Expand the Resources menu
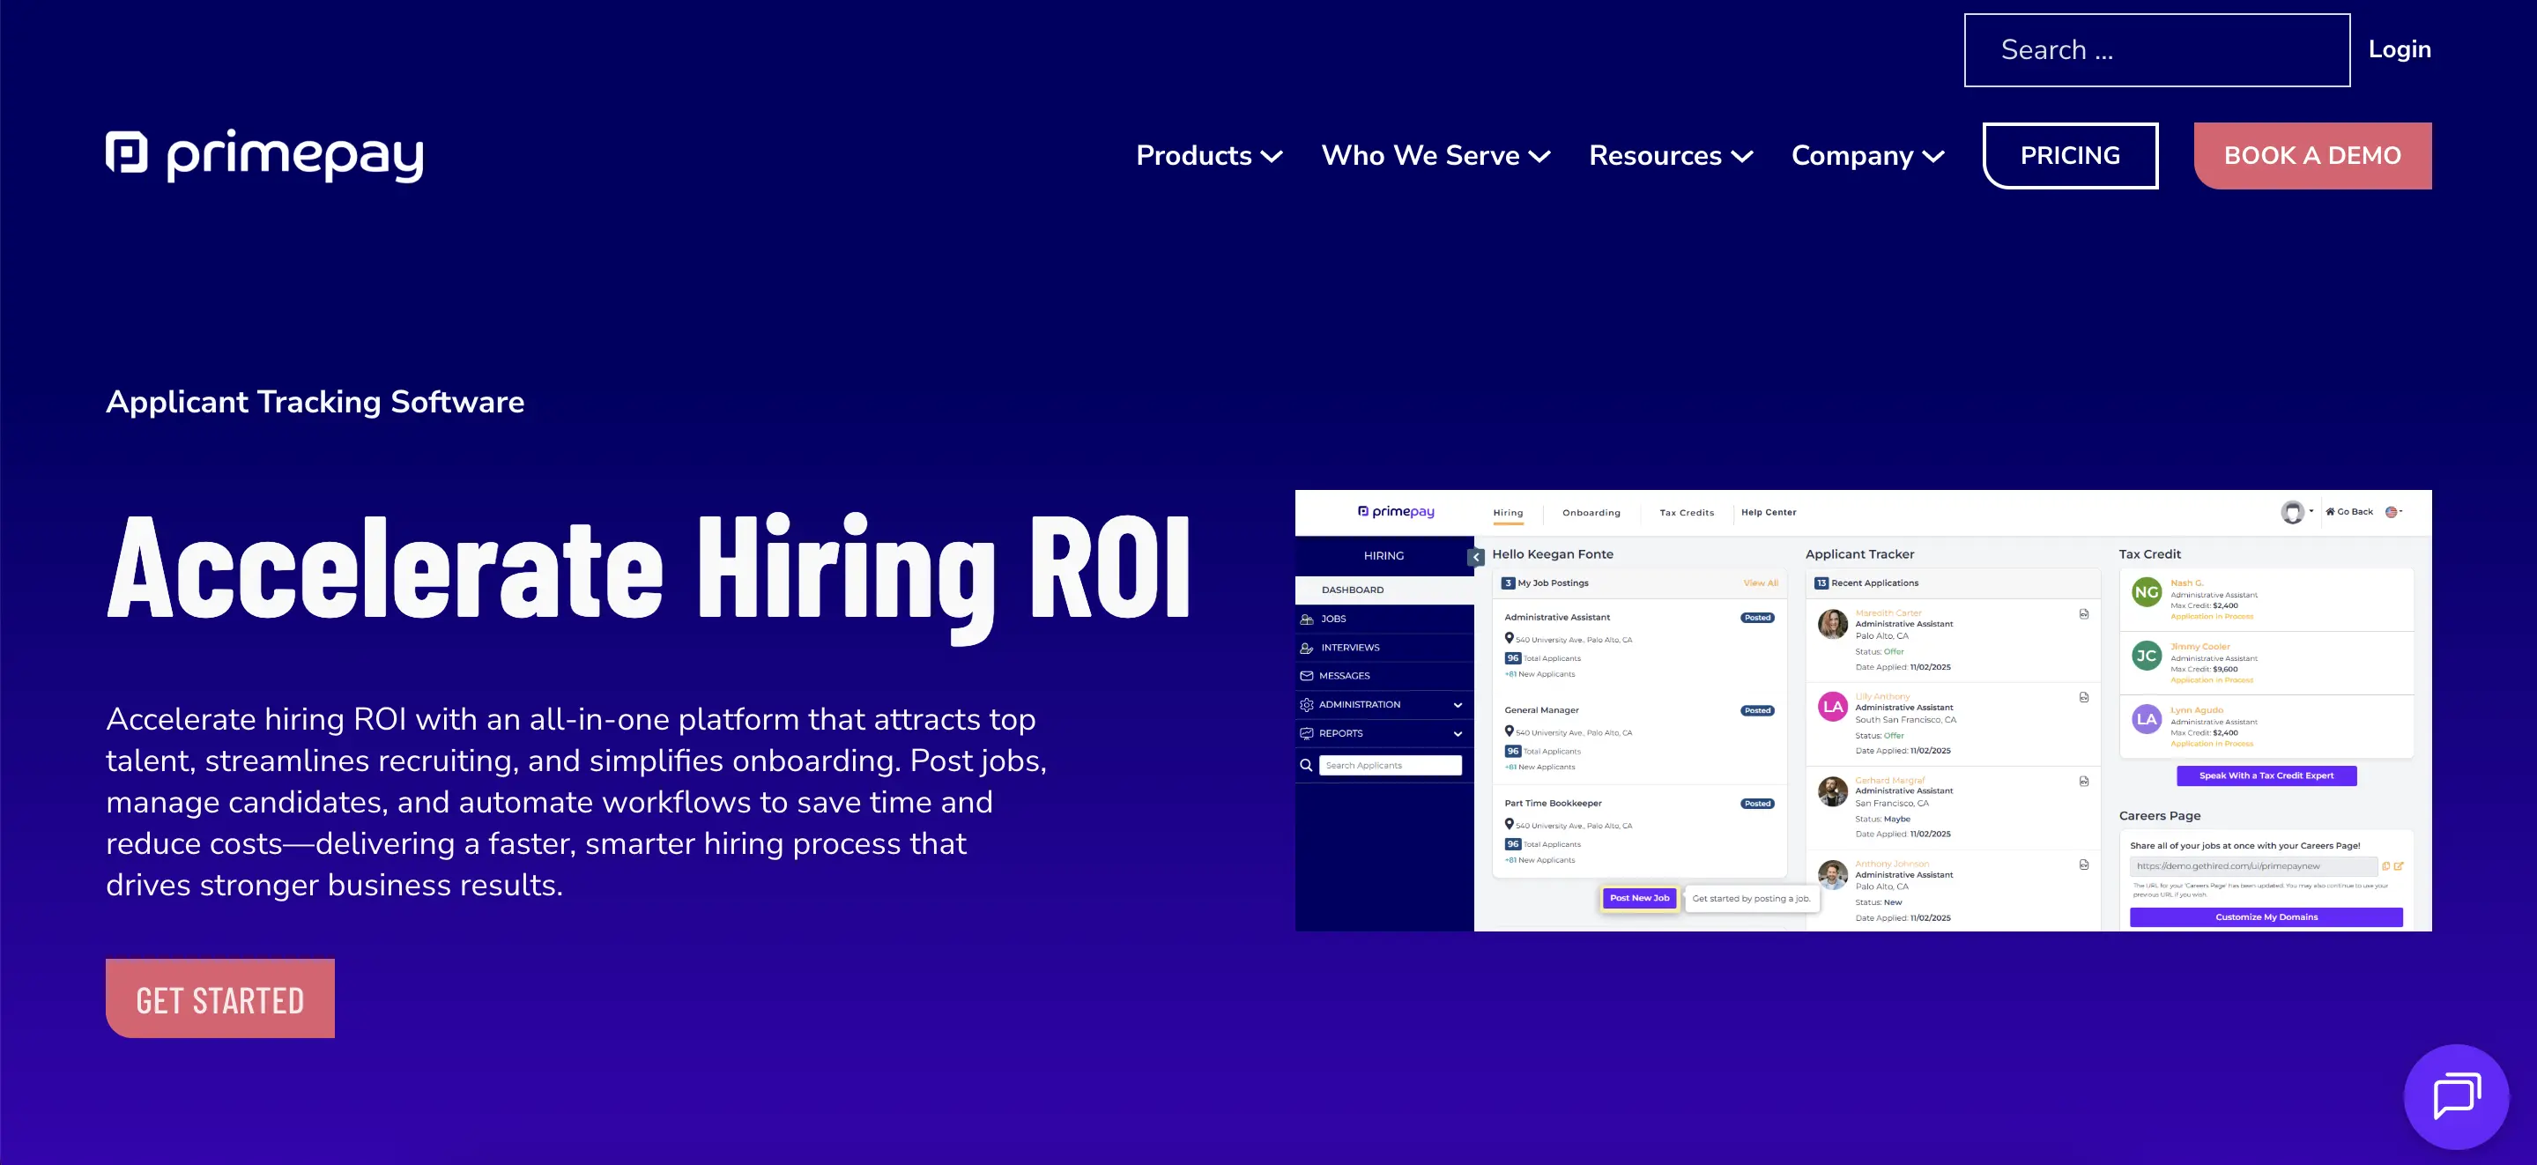This screenshot has height=1165, width=2537. (x=1670, y=156)
